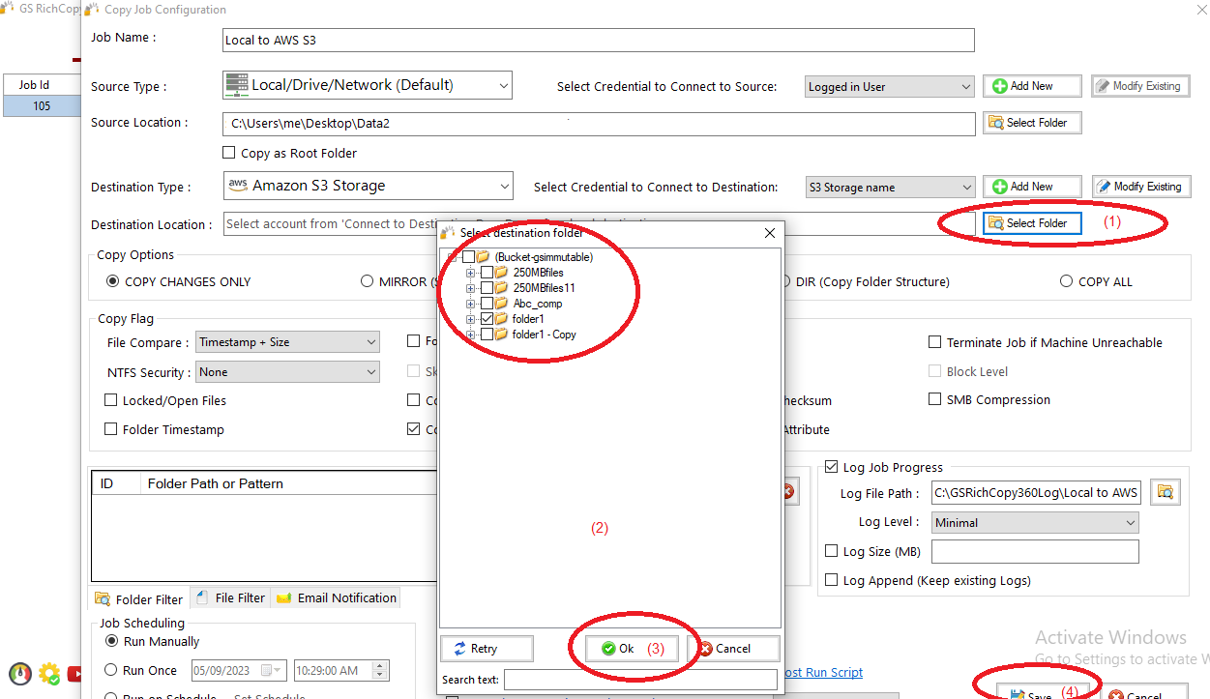Check the Locked/Open Files option
The width and height of the screenshot is (1210, 699).
[110, 400]
